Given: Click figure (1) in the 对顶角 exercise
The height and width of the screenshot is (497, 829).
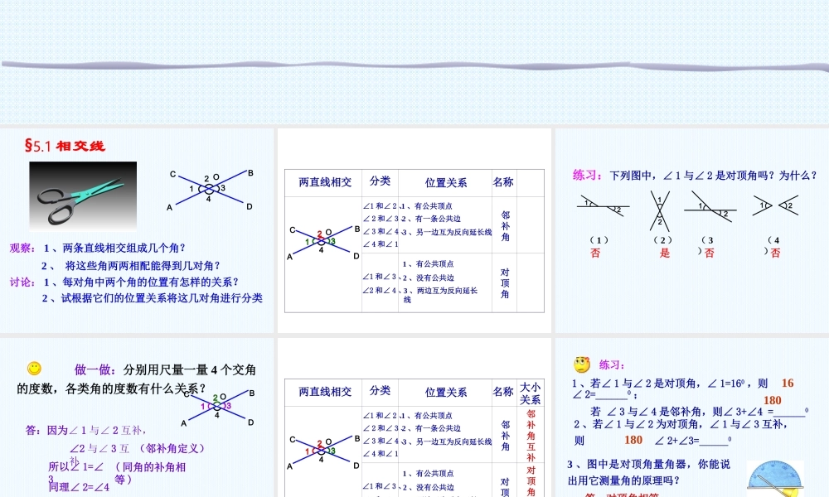Looking at the screenshot, I should (x=603, y=206).
